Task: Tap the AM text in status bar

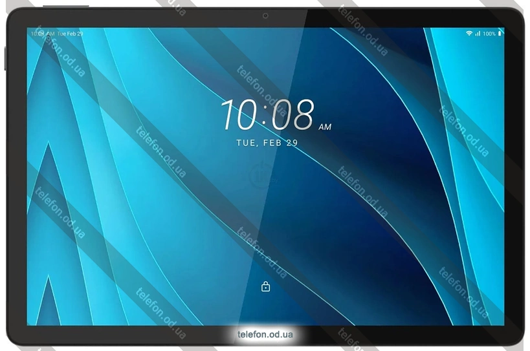Action: tap(50, 33)
